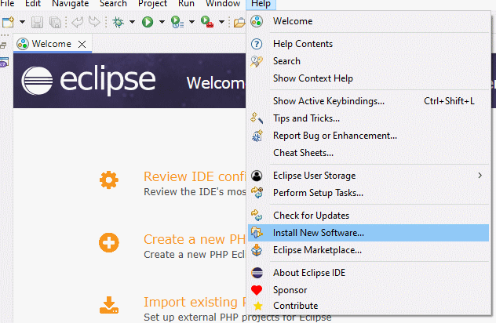This screenshot has width=496, height=323.
Task: Open the Project menu
Action: 152,3
